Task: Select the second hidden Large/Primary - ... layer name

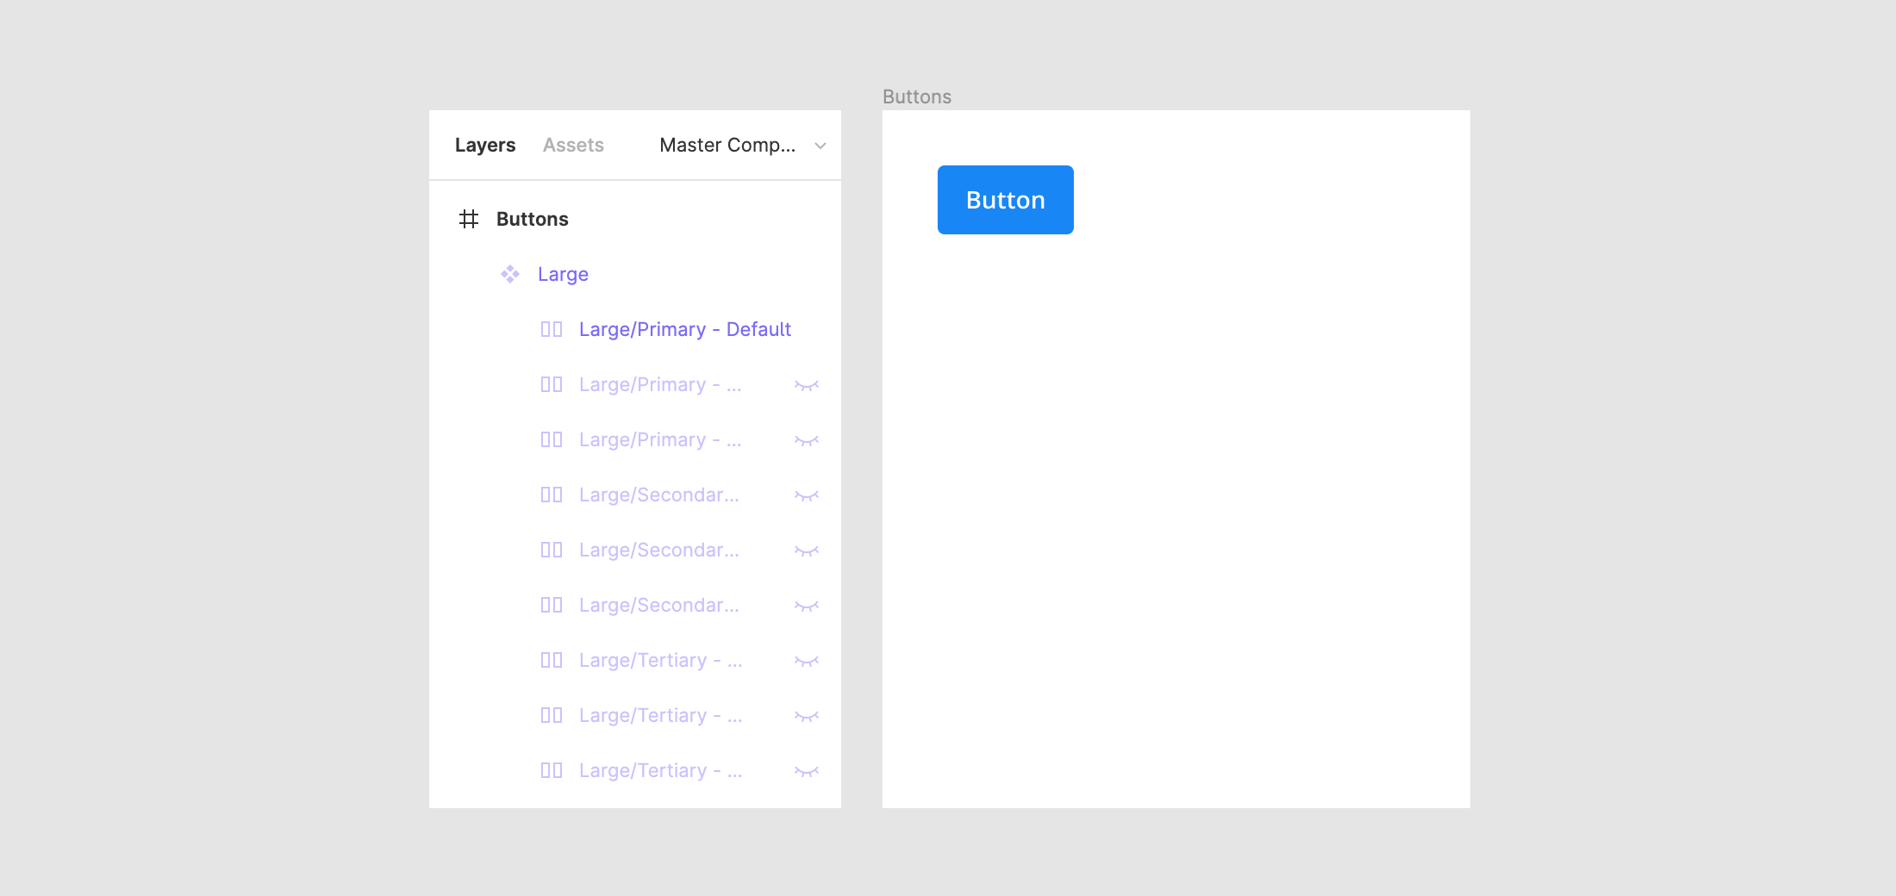Action: coord(660,439)
